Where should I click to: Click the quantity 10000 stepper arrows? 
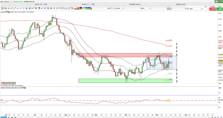click(111, 8)
